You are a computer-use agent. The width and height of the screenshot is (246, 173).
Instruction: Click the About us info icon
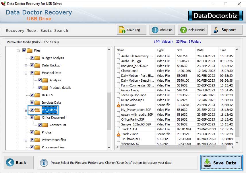(155, 30)
